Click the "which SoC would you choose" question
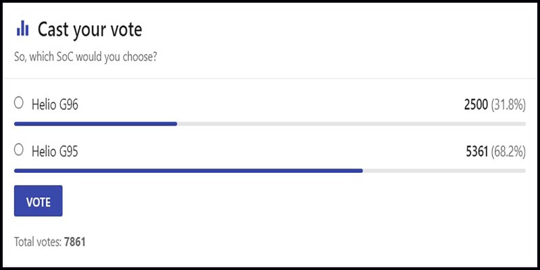Screen dimensions: 540x270 coord(86,57)
